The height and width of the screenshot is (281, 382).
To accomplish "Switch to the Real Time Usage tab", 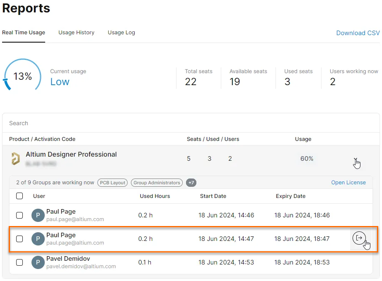I will coord(24,33).
